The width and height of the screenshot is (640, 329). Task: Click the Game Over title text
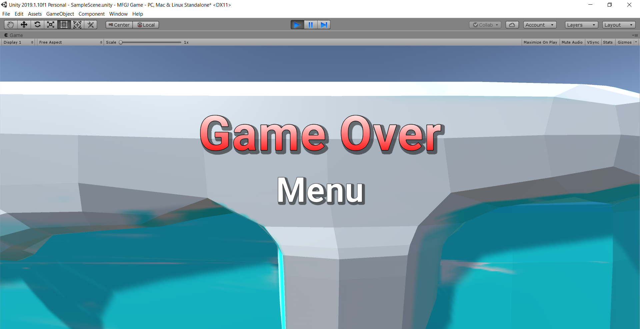322,135
